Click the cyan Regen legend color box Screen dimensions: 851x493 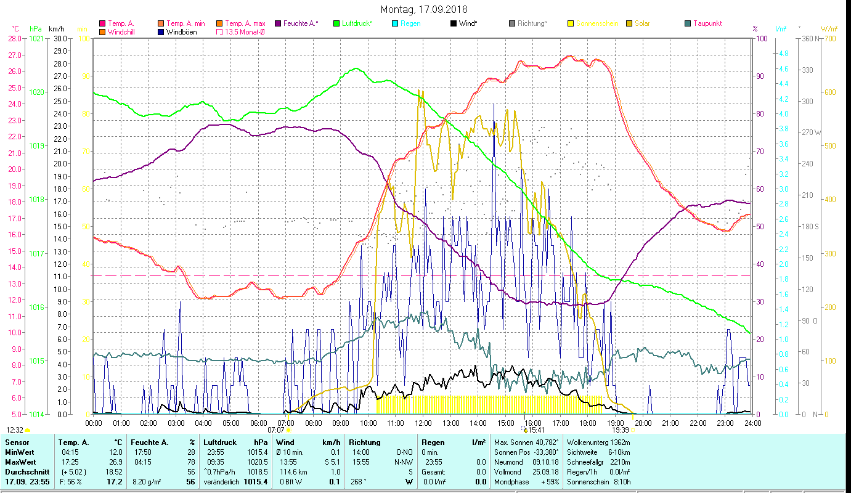point(395,24)
